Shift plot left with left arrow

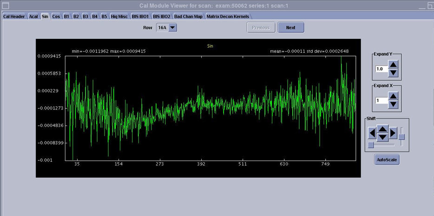[x=372, y=134]
